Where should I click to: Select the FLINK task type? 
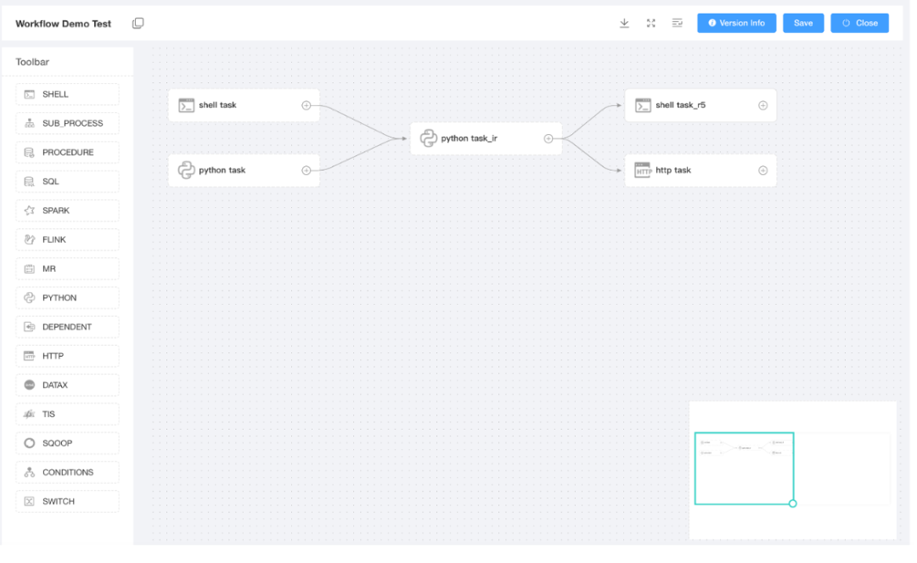tap(67, 239)
